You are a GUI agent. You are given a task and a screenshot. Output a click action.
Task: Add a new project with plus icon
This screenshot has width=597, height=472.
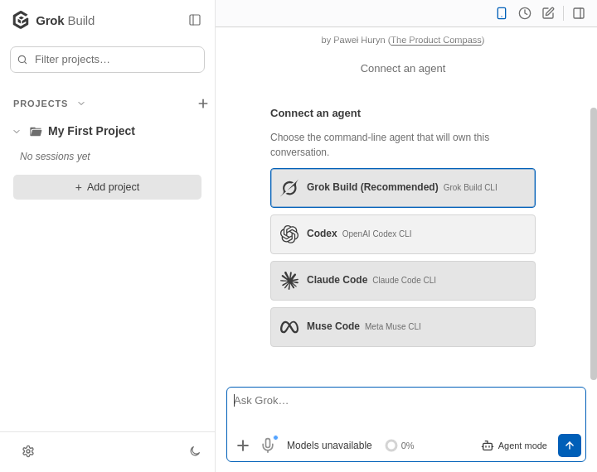click(x=203, y=104)
